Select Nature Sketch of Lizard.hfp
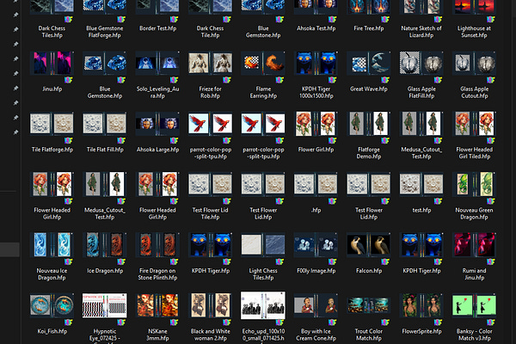The image size is (516, 344). [421, 19]
